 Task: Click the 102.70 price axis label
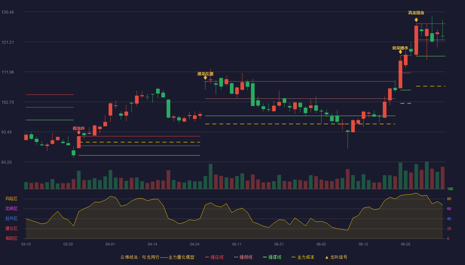(x=8, y=102)
